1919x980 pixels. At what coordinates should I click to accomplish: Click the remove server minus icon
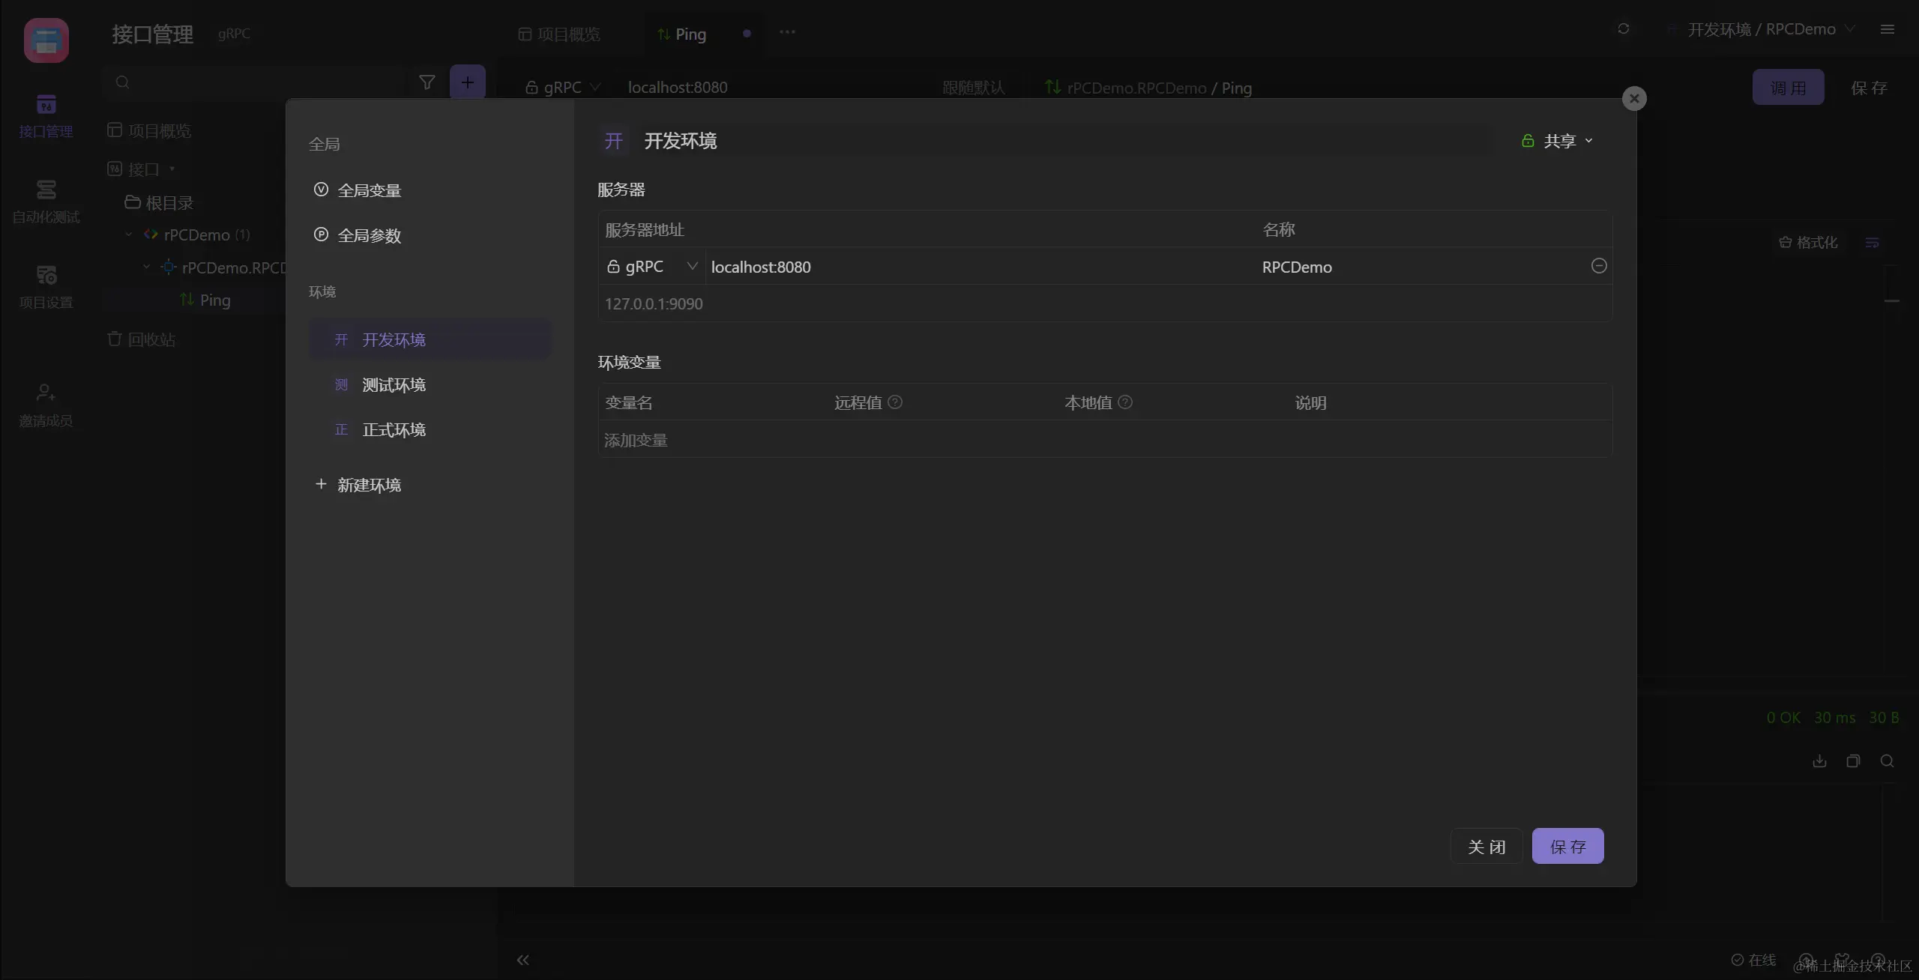[1598, 266]
